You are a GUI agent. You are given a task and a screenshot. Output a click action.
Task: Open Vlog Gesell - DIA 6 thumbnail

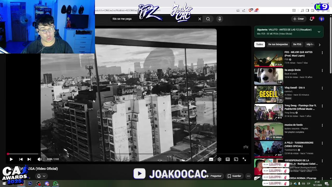pos(268,94)
